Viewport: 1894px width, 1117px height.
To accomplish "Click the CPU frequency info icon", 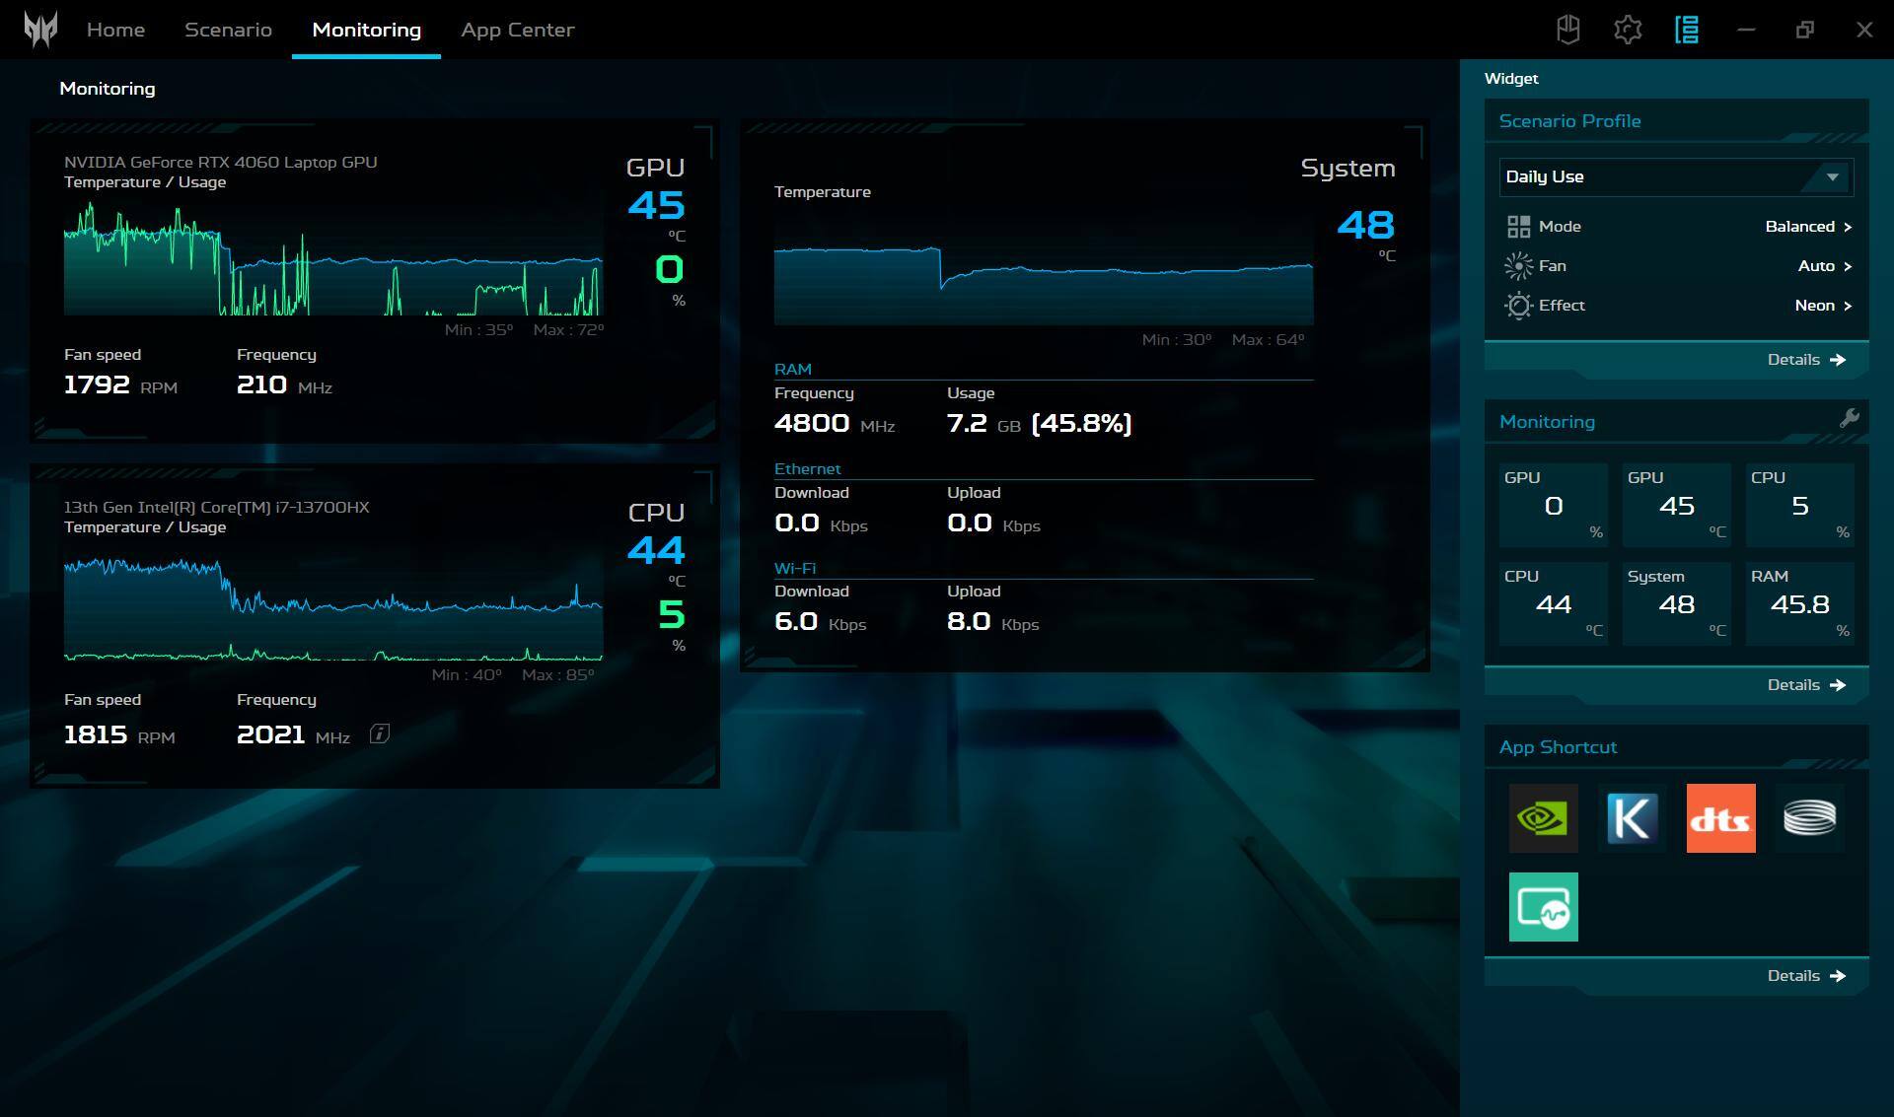I will tap(380, 733).
